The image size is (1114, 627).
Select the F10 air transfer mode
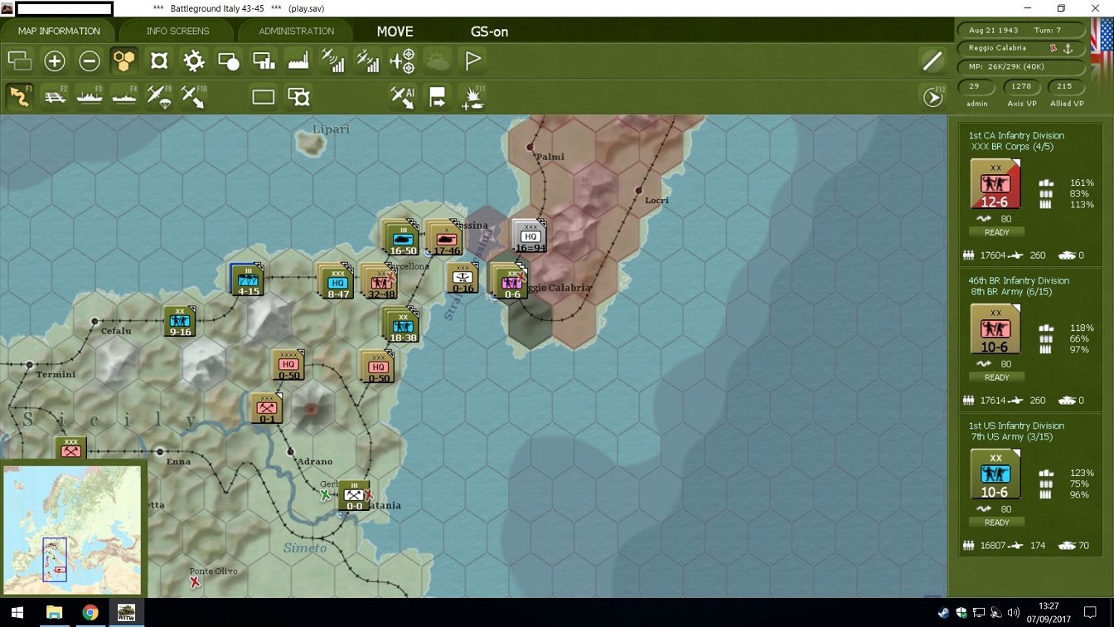(194, 96)
